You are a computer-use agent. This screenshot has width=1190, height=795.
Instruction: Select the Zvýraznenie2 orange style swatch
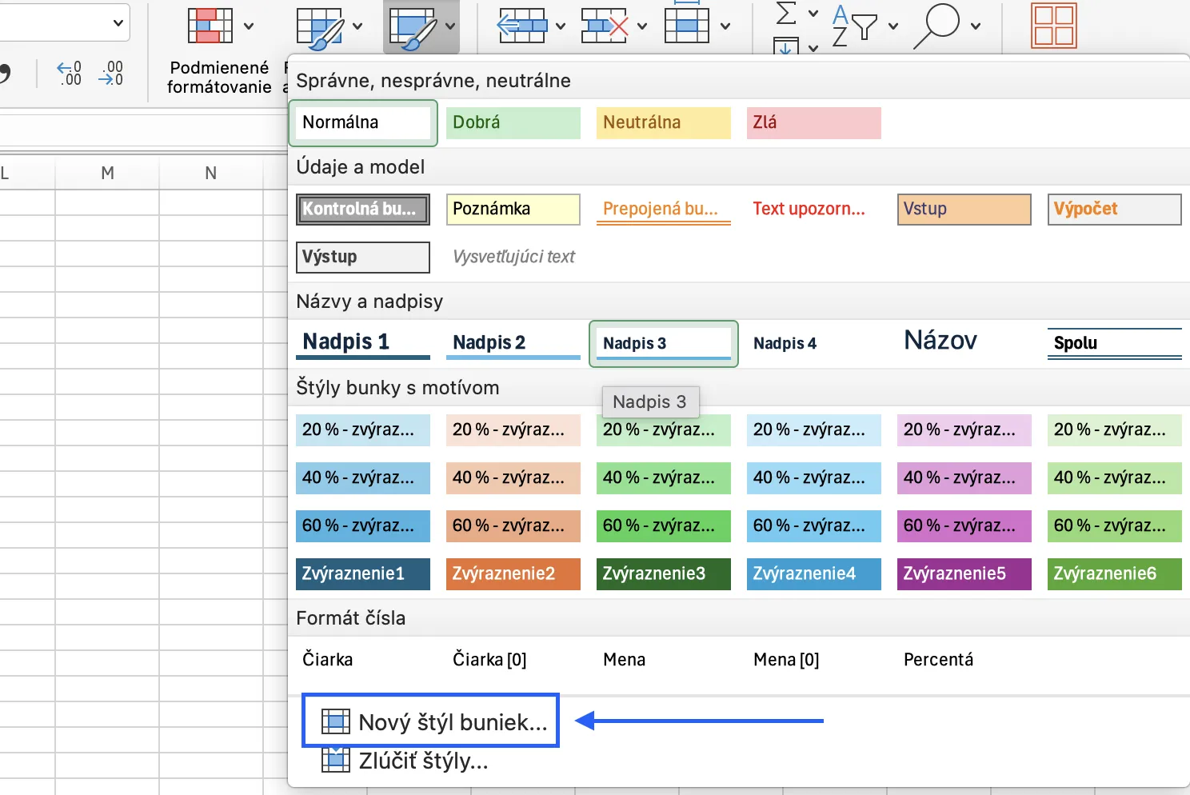pyautogui.click(x=513, y=573)
